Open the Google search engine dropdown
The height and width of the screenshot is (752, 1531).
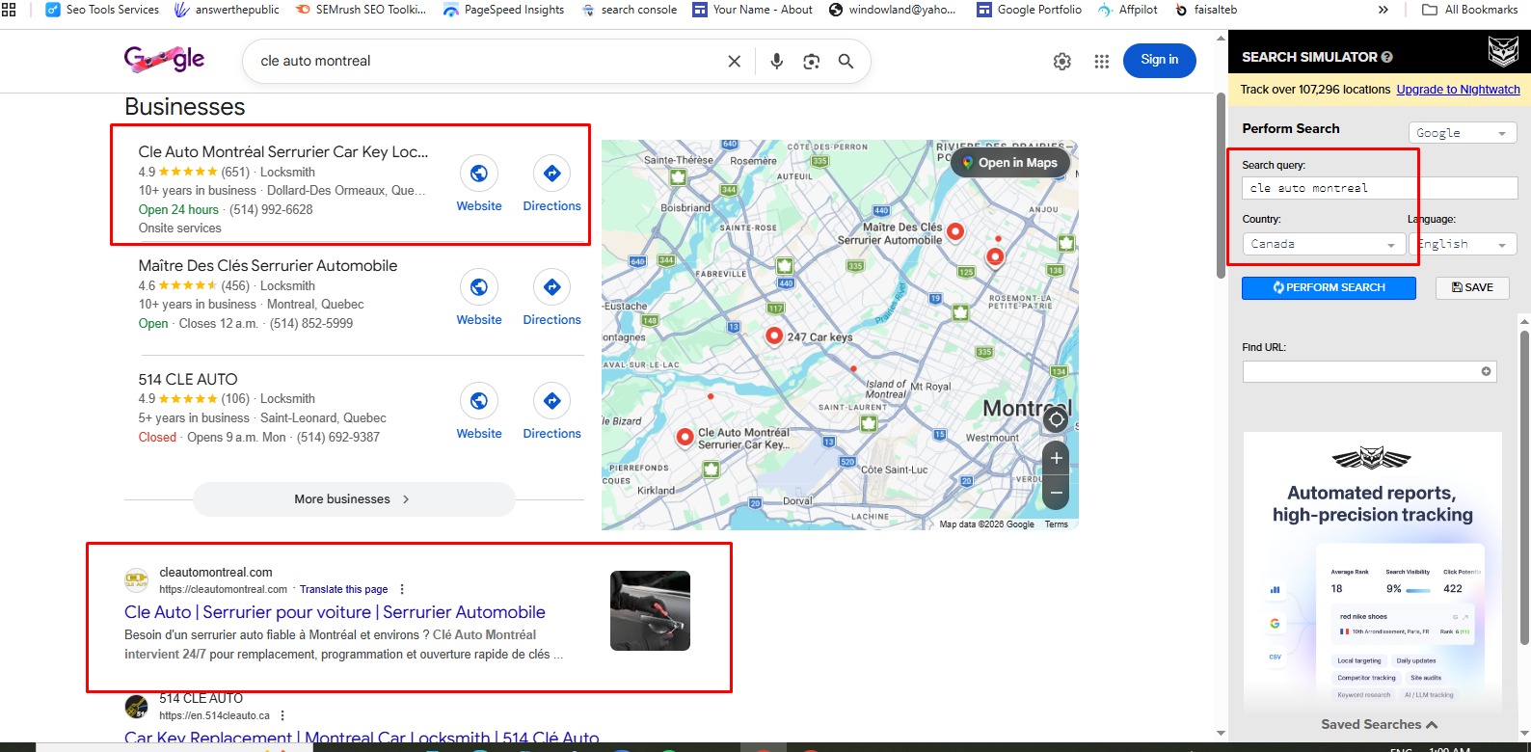1462,133
